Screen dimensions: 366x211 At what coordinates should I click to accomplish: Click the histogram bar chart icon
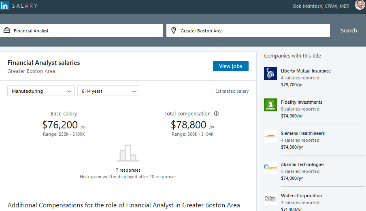128,153
